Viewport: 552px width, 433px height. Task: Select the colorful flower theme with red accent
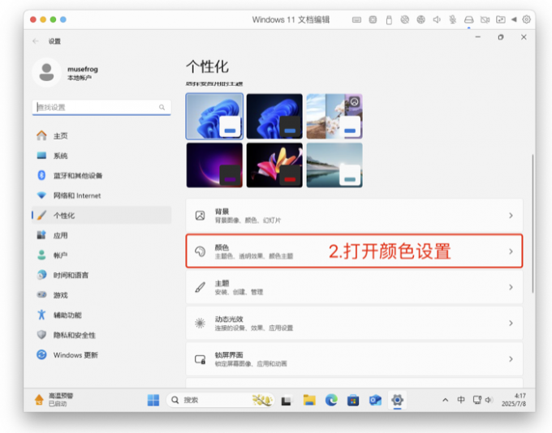click(274, 165)
